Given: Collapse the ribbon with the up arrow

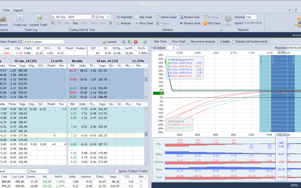Looking at the screenshot, I should point(290,10).
